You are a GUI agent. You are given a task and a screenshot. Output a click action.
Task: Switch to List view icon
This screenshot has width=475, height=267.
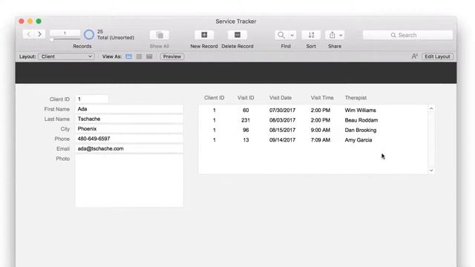pyautogui.click(x=139, y=56)
